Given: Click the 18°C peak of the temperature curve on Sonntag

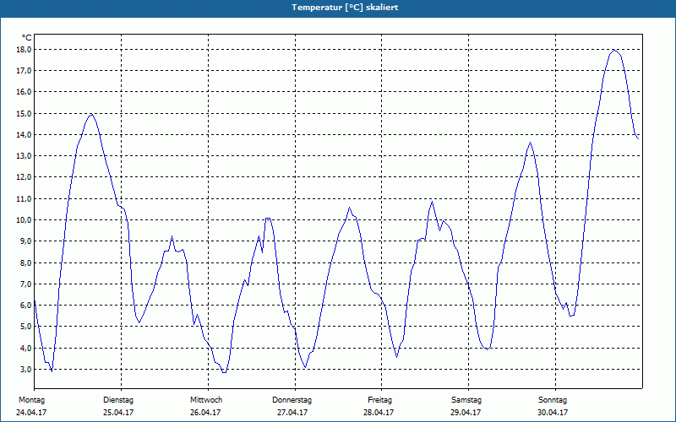Looking at the screenshot, I should click(615, 50).
